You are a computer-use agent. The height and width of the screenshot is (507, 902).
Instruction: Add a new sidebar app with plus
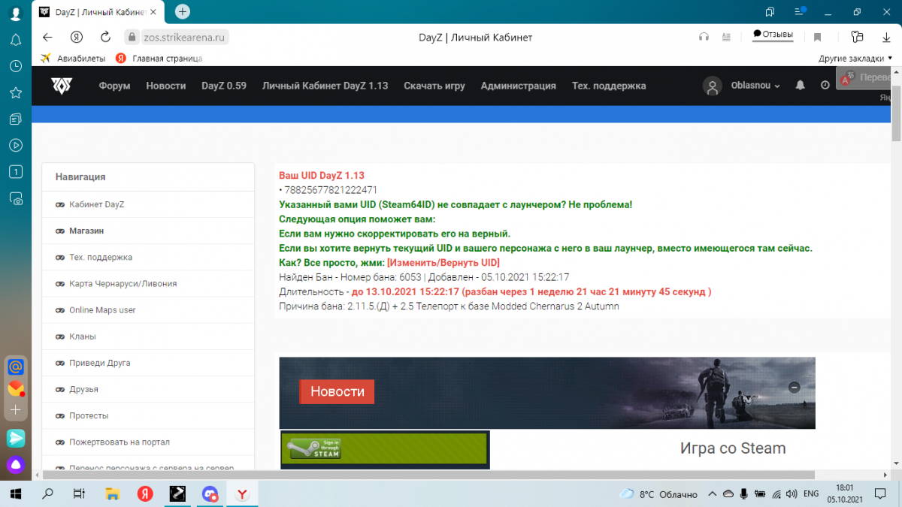[16, 410]
